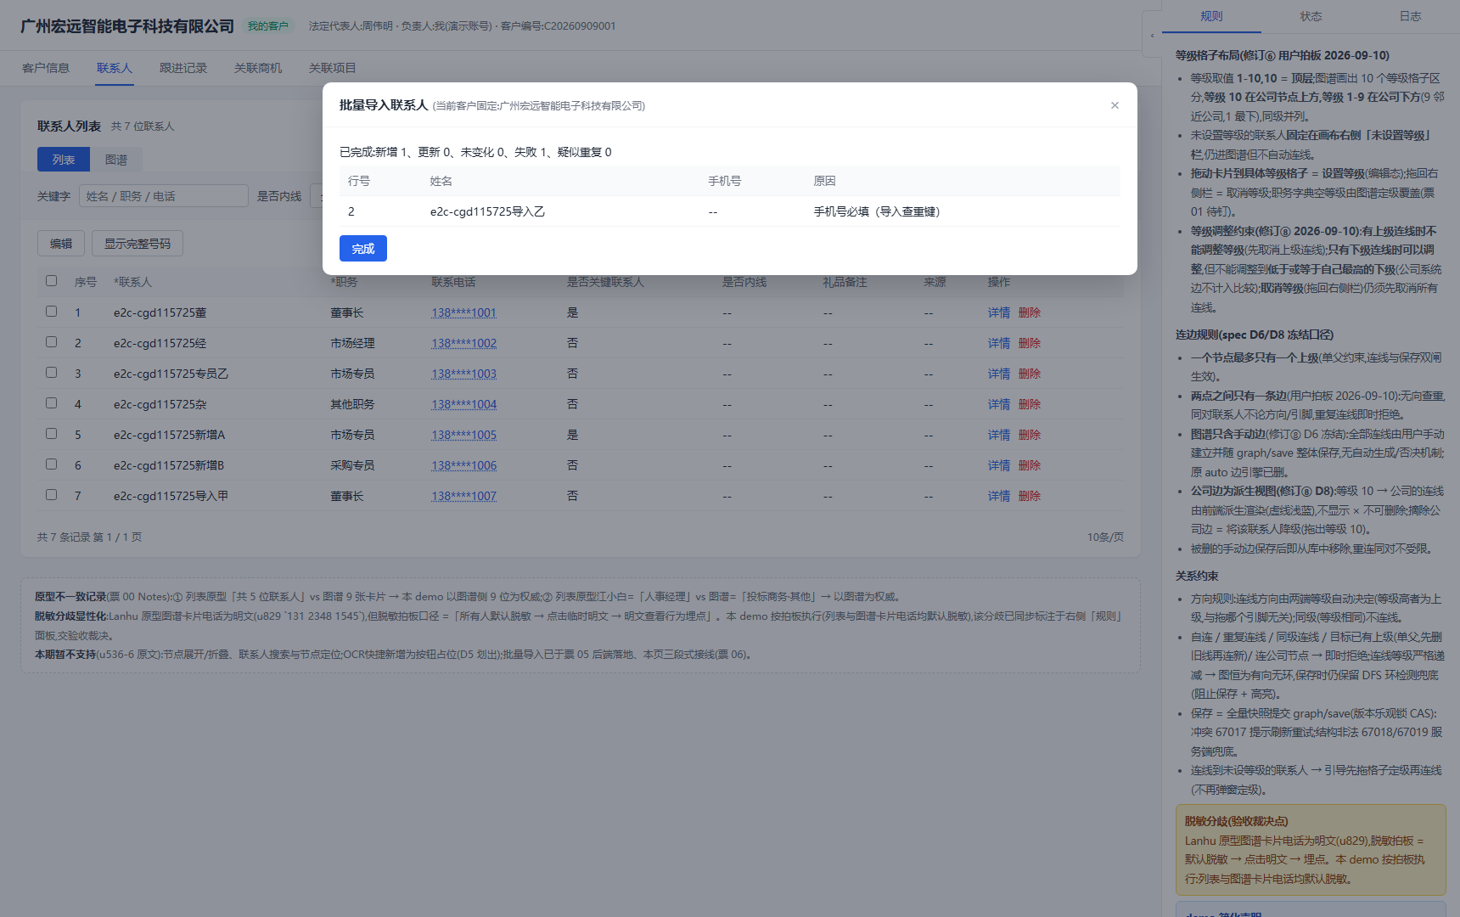Click the 显示完整号码 button
1460x917 pixels.
138,244
